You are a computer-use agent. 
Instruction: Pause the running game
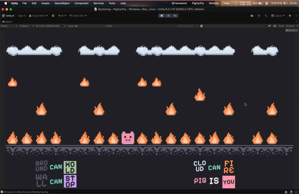[x=168, y=16]
